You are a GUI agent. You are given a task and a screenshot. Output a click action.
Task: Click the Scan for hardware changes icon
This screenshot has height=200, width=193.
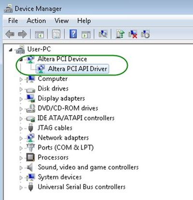(103, 34)
